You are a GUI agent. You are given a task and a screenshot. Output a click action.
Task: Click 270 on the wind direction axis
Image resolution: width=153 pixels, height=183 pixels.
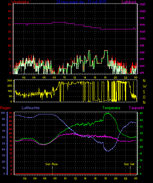click(10, 86)
